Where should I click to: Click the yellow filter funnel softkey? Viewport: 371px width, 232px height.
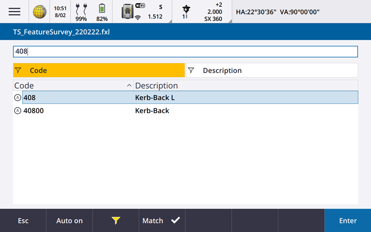tap(116, 221)
